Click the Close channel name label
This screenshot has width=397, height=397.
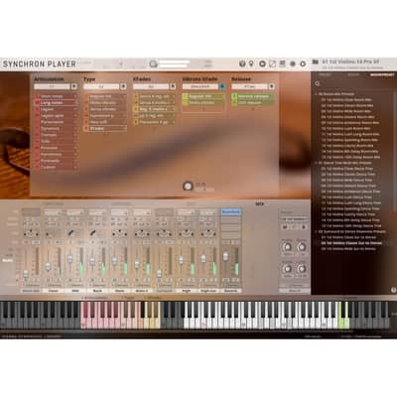click(x=54, y=291)
